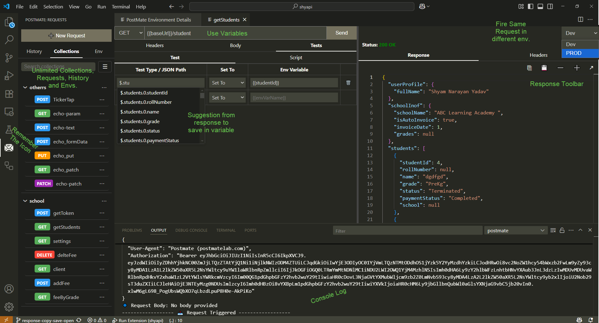
Task: Save response to file icon
Action: [x=544, y=68]
